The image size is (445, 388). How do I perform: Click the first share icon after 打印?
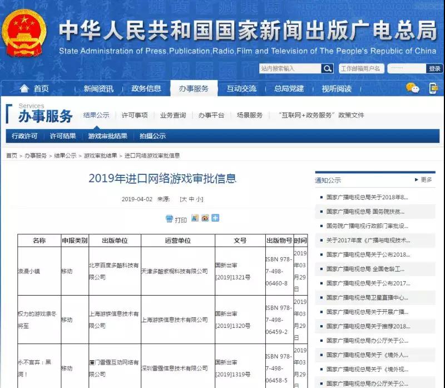tap(195, 218)
